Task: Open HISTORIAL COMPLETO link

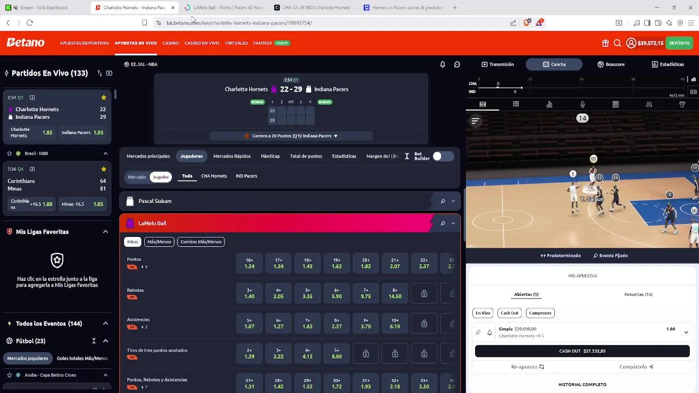Action: coord(582,385)
